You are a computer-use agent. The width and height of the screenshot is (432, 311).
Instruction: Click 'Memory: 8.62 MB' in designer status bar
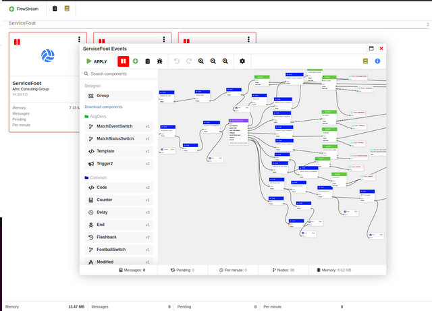click(334, 271)
